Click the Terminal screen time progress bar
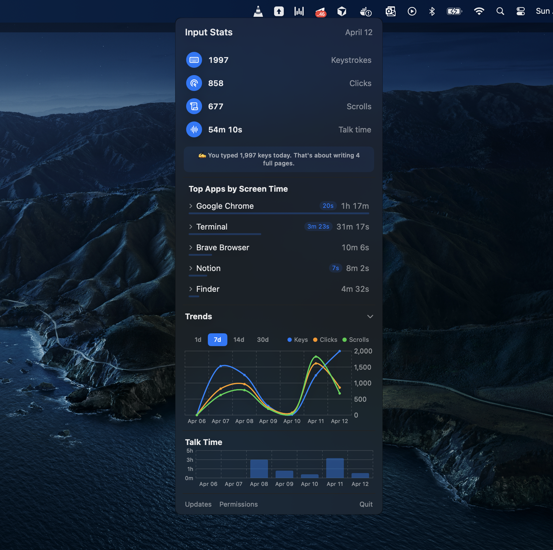This screenshot has width=553, height=550. (225, 234)
